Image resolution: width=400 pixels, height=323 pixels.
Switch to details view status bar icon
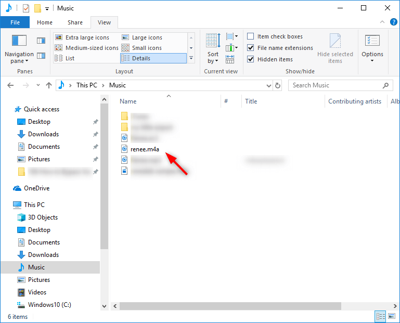[381, 317]
